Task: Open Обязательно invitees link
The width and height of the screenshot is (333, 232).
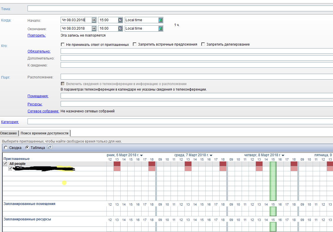Action: [39, 51]
